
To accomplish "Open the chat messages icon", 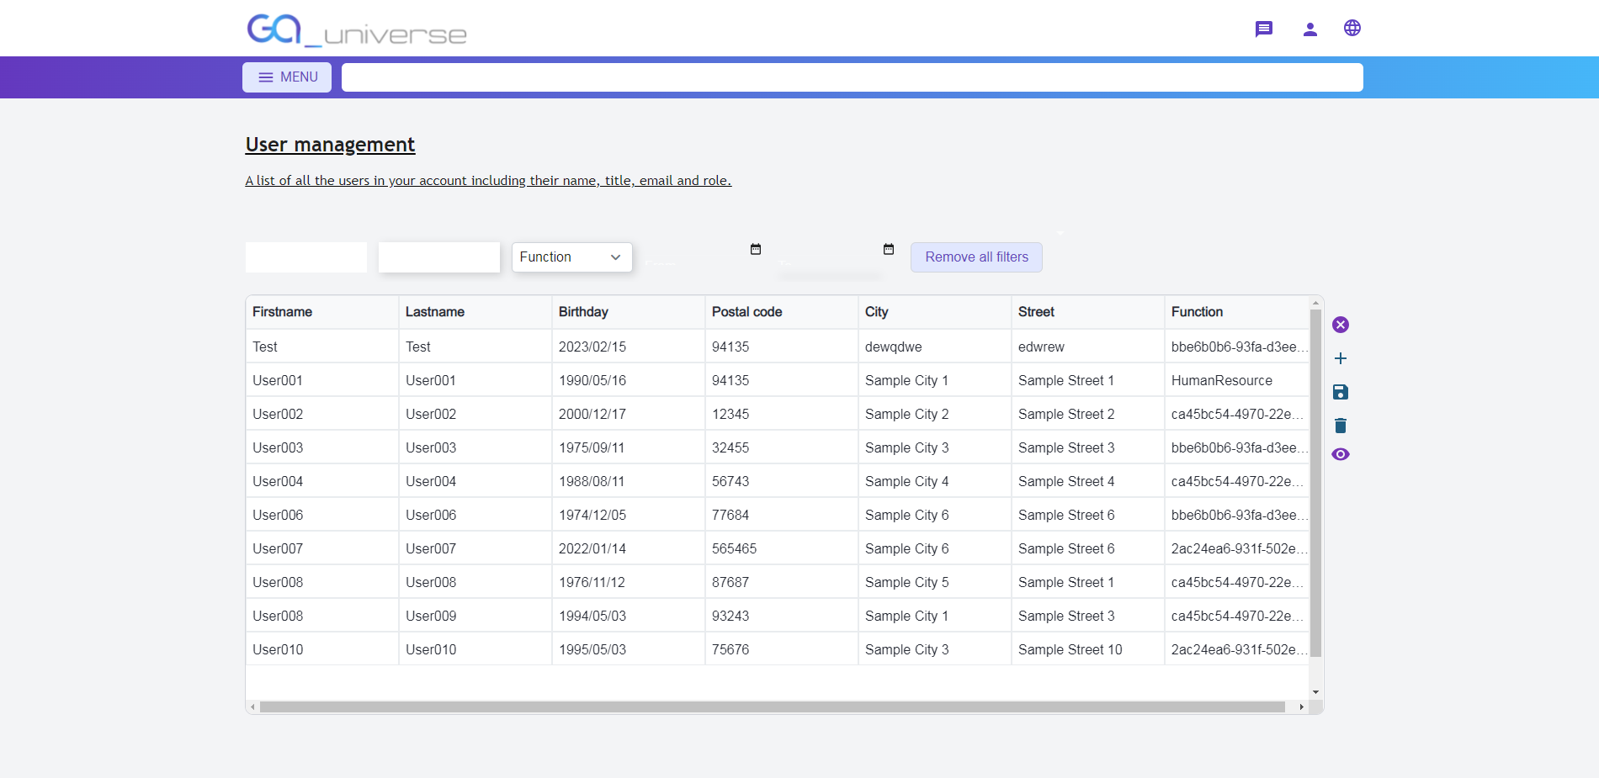I will (1263, 29).
